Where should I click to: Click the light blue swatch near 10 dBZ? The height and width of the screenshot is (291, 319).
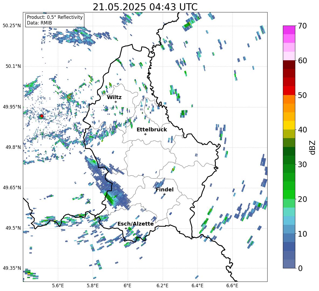tap(289, 229)
